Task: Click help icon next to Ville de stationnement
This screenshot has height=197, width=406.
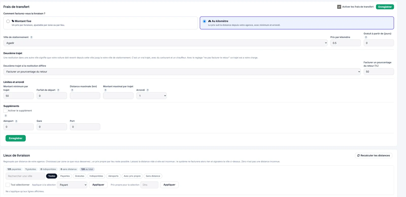Action: 31,37
